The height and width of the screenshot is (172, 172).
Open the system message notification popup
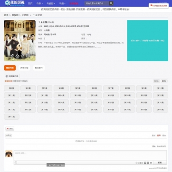click(x=159, y=6)
